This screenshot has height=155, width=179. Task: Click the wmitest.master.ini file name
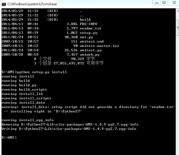click(x=99, y=46)
